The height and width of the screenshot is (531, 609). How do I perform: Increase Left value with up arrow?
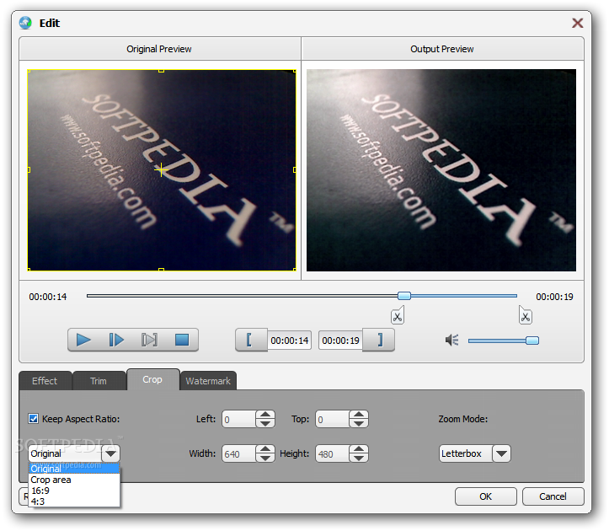[x=265, y=415]
